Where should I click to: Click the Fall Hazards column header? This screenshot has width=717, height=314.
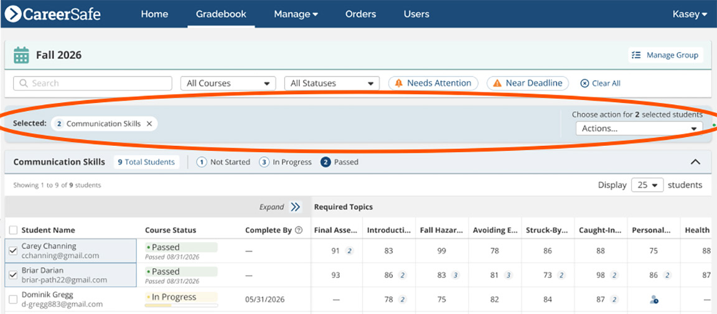442,230
